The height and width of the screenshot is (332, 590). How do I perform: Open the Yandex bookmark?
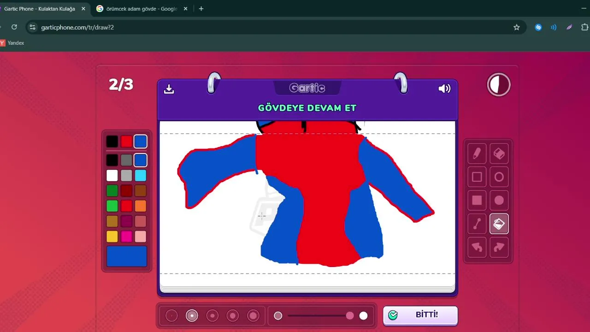tap(12, 43)
